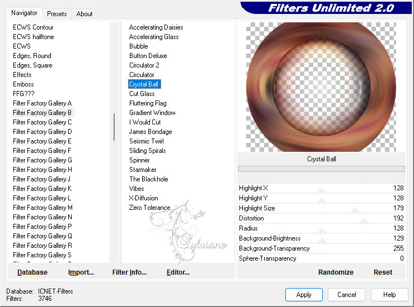Choose the Fluttering Flag filter

click(148, 103)
